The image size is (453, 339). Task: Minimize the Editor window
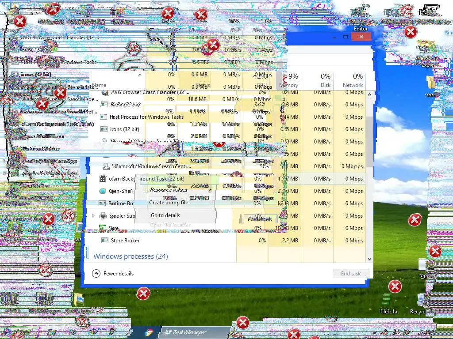tap(334, 37)
